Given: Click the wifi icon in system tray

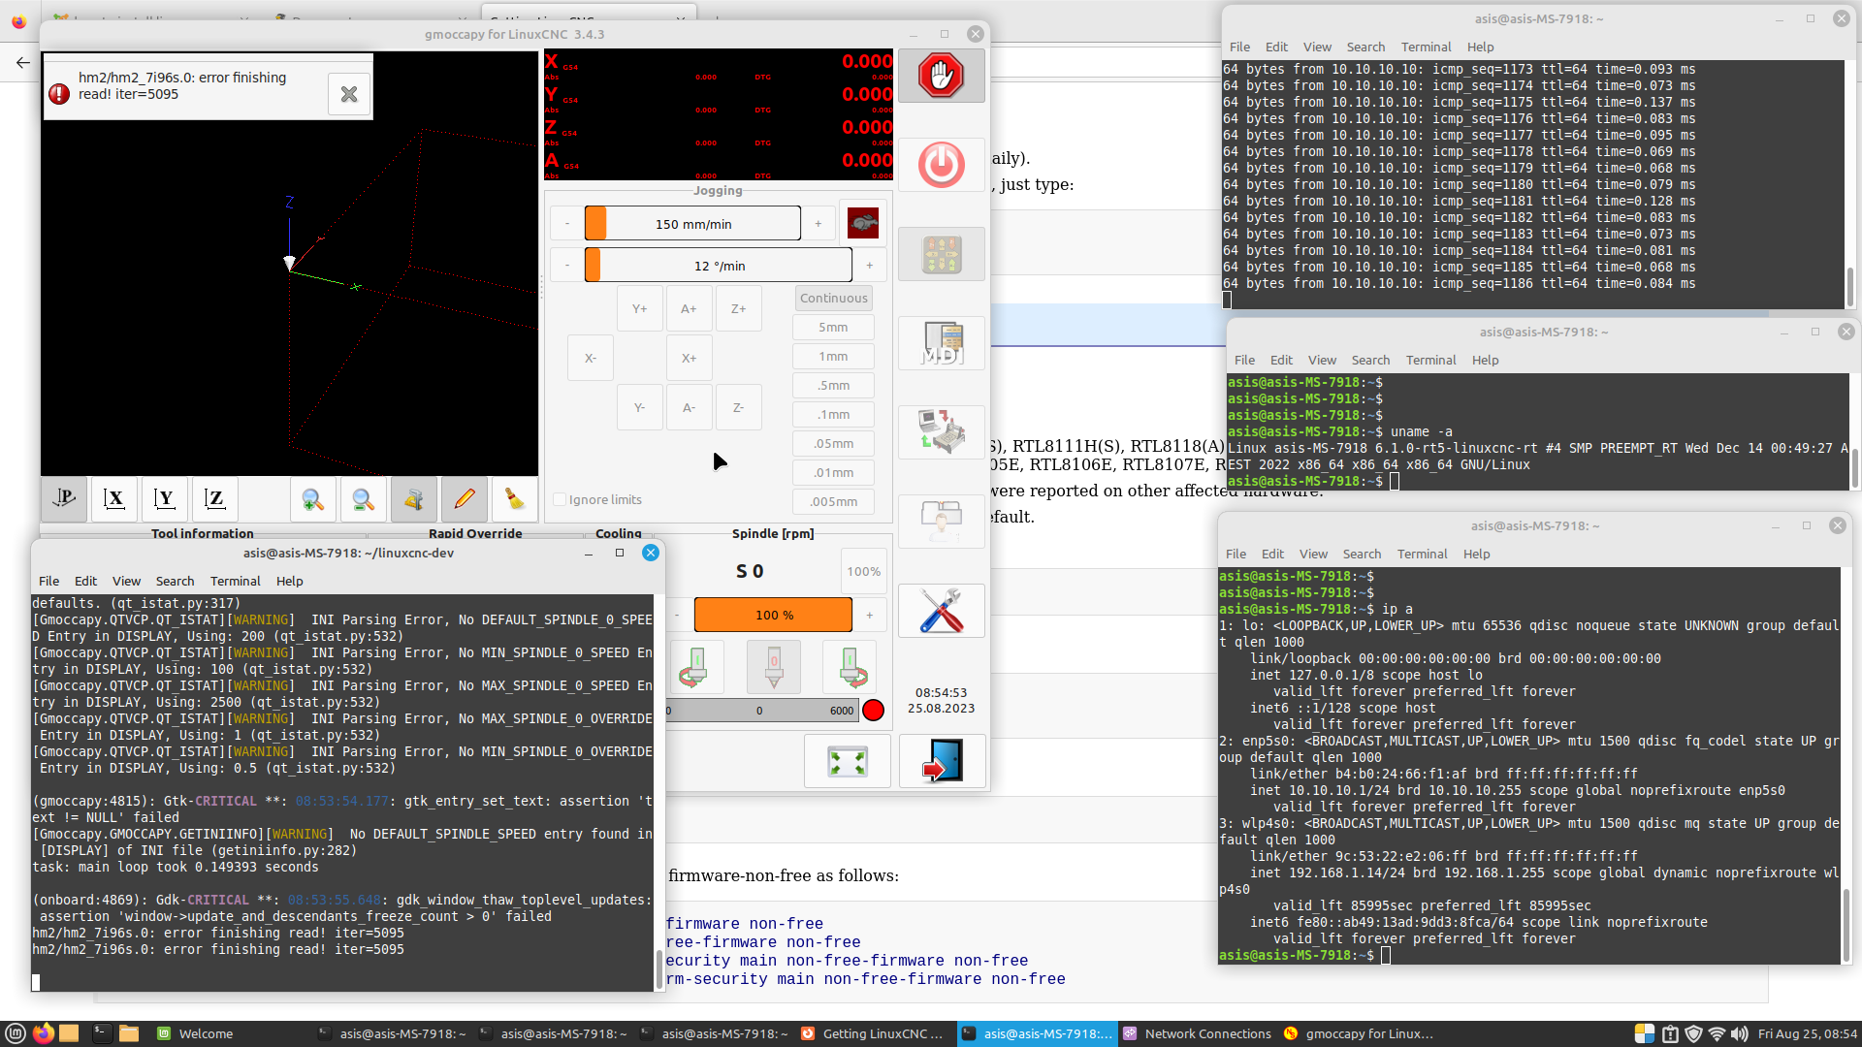Looking at the screenshot, I should point(1717,1033).
